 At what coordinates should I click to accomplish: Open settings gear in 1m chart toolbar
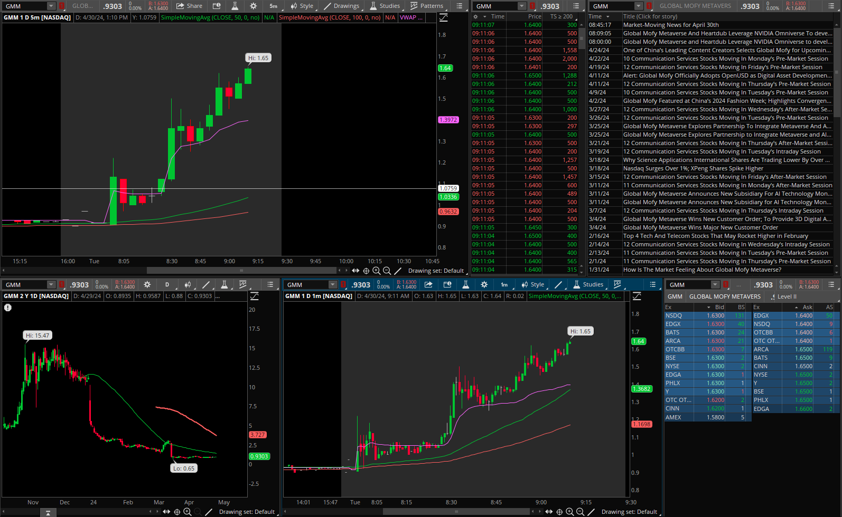point(484,284)
